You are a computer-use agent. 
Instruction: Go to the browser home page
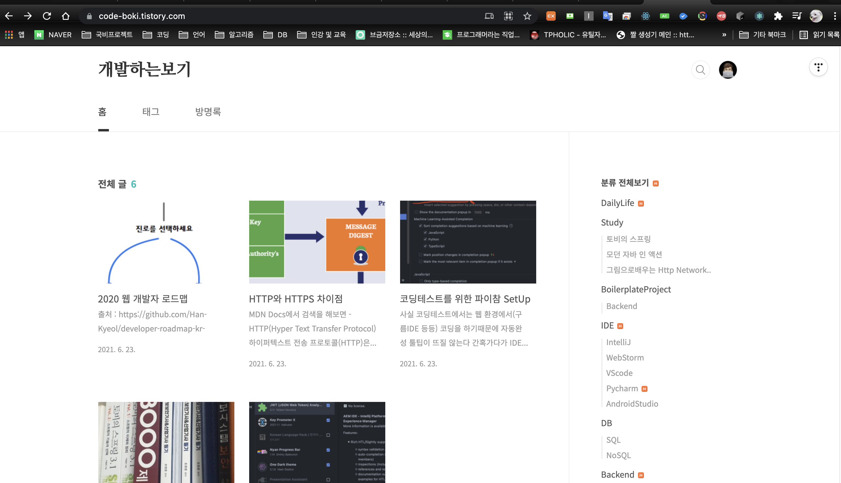click(x=66, y=16)
